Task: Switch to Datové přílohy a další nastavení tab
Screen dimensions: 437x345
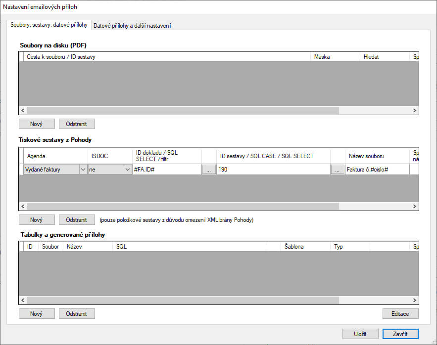Action: (x=132, y=25)
